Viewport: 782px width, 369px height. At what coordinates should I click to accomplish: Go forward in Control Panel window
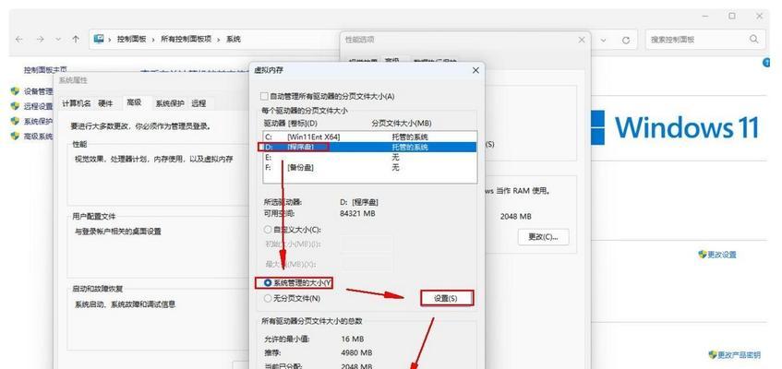[41, 39]
